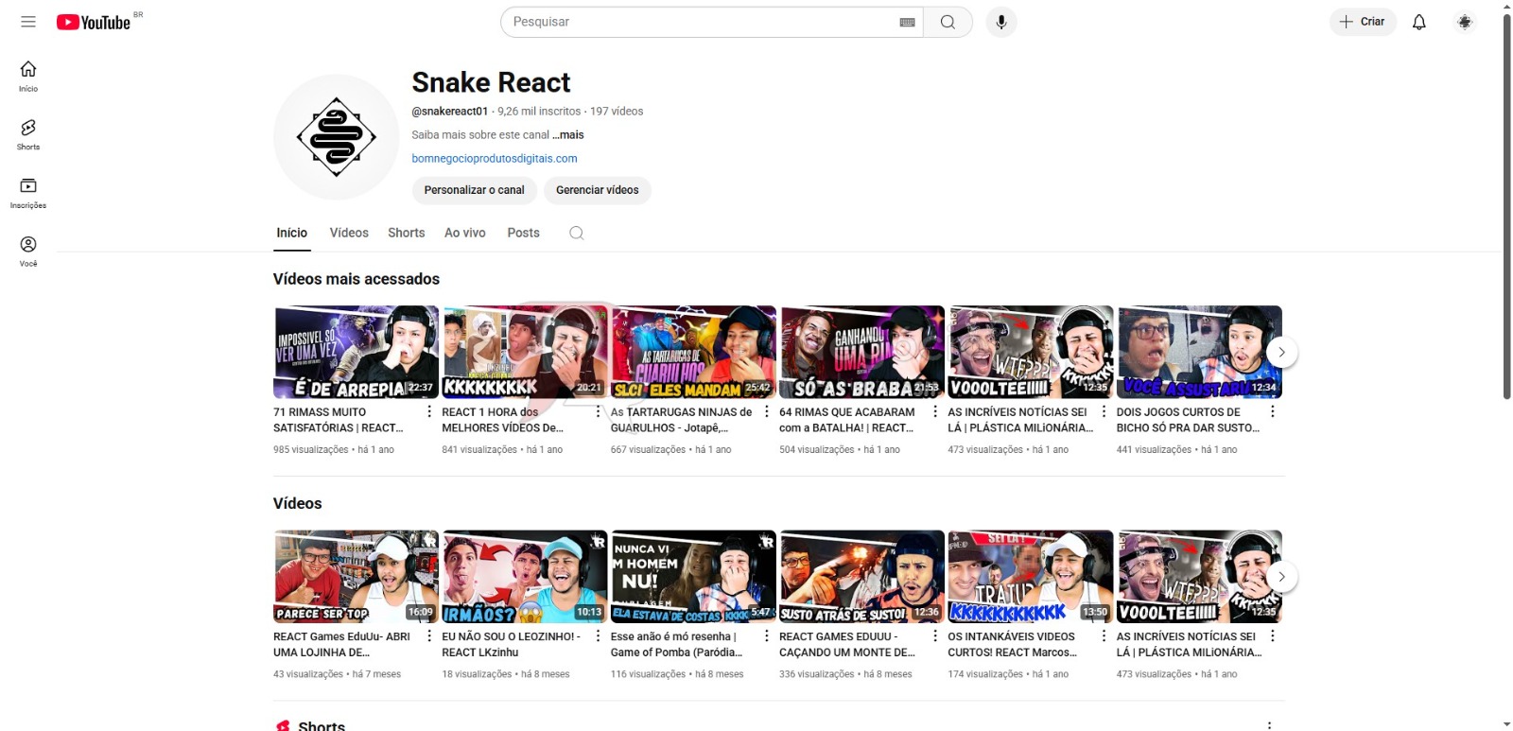The height and width of the screenshot is (731, 1513).
Task: Click the YouTube logo
Action: pyautogui.click(x=94, y=22)
